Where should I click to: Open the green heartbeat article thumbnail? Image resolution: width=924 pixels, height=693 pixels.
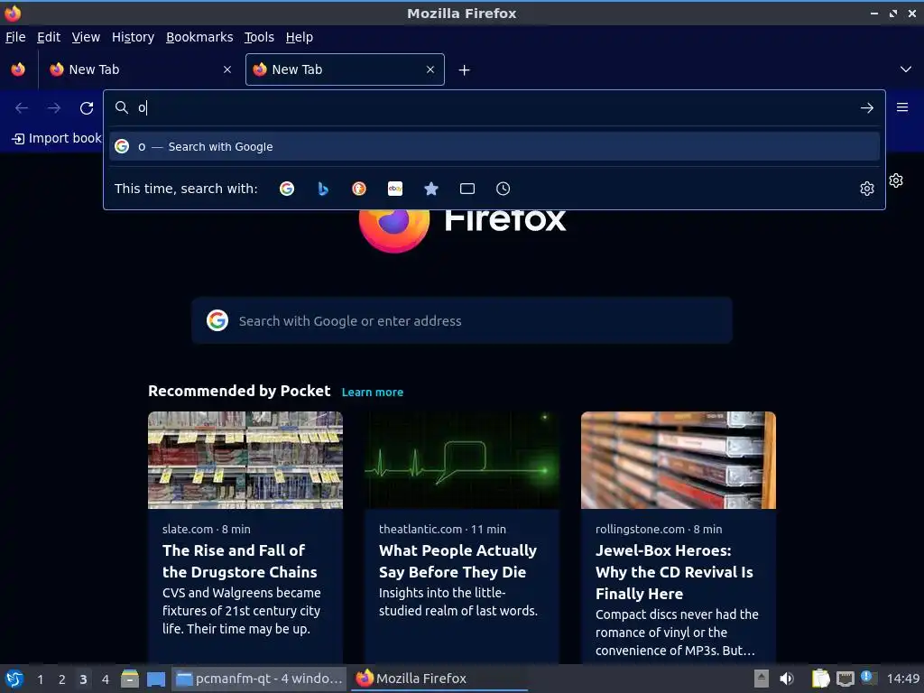[462, 460]
